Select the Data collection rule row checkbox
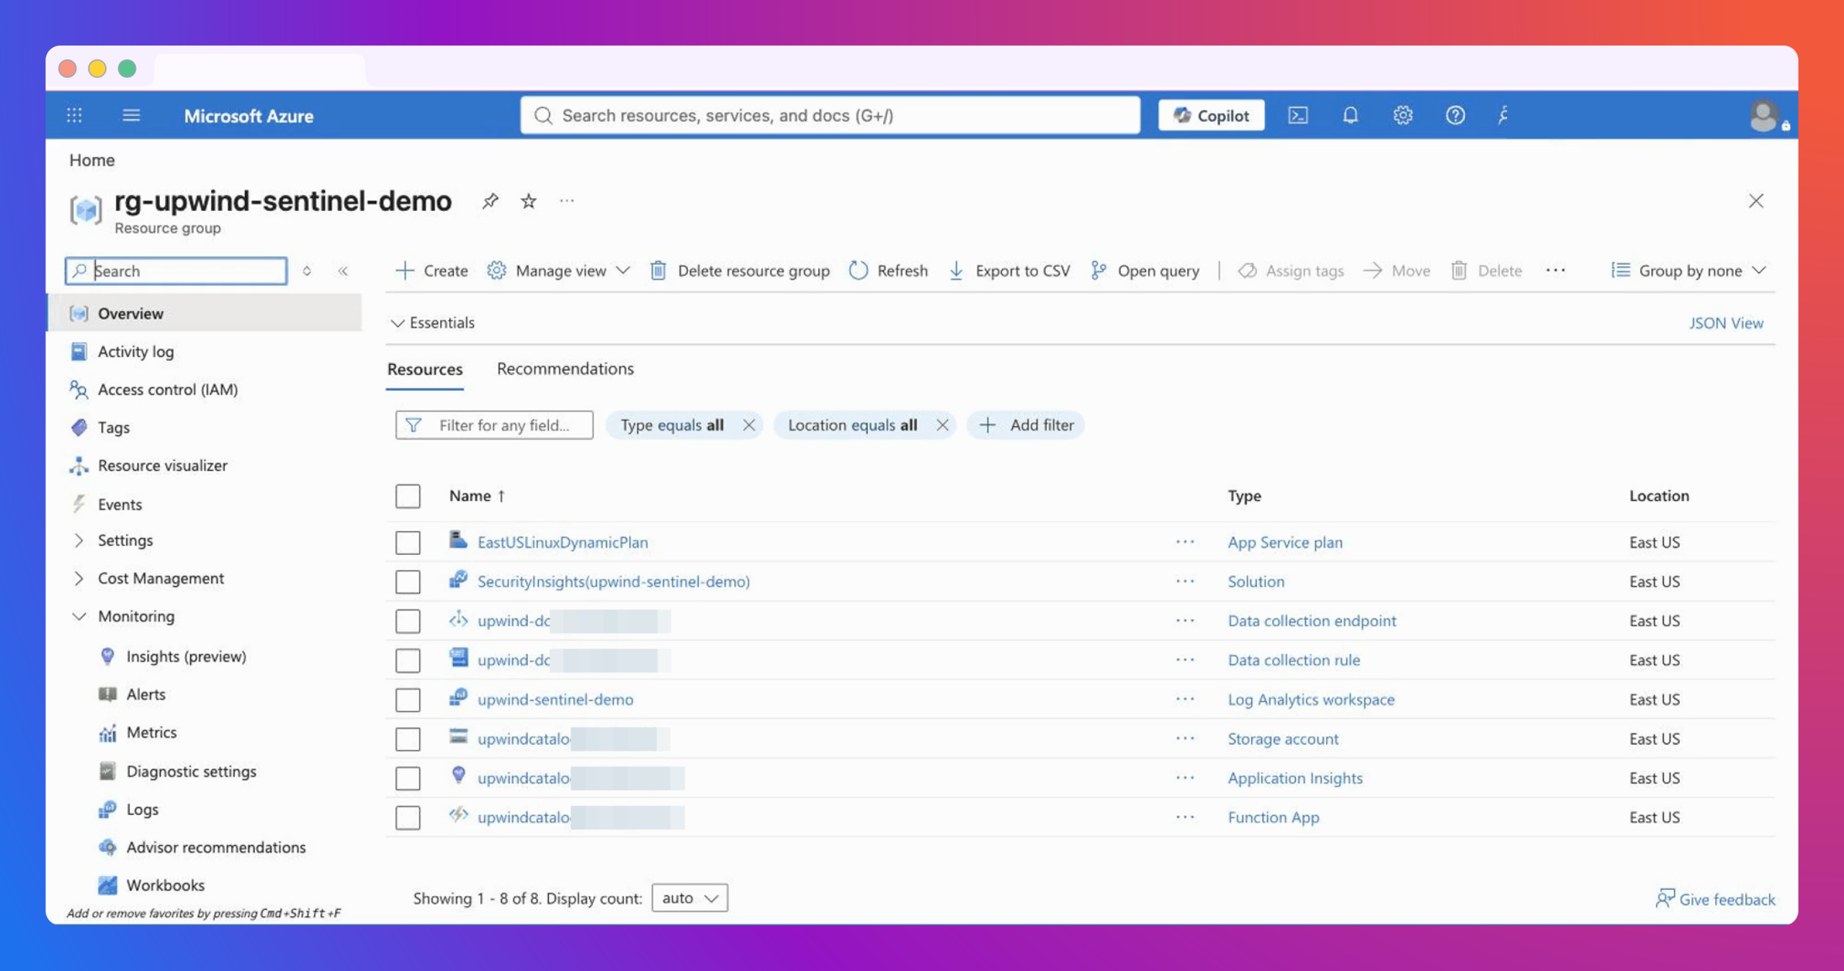This screenshot has height=971, width=1844. tap(408, 660)
